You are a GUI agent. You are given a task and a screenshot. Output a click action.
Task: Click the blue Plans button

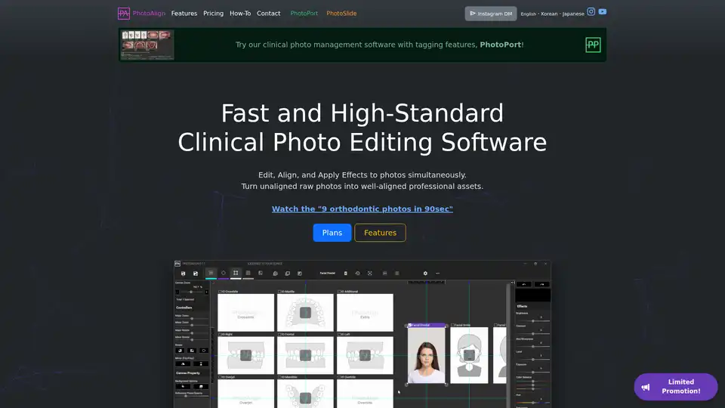(x=332, y=233)
